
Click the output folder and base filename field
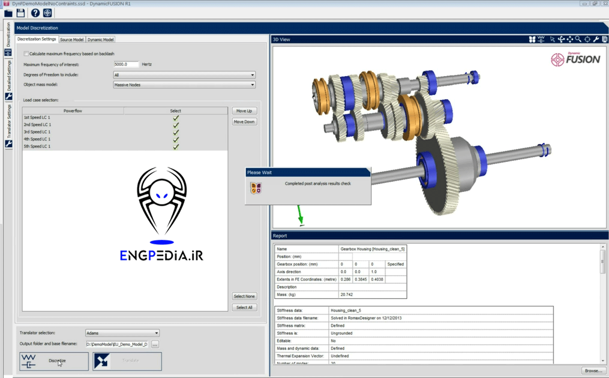[117, 344]
